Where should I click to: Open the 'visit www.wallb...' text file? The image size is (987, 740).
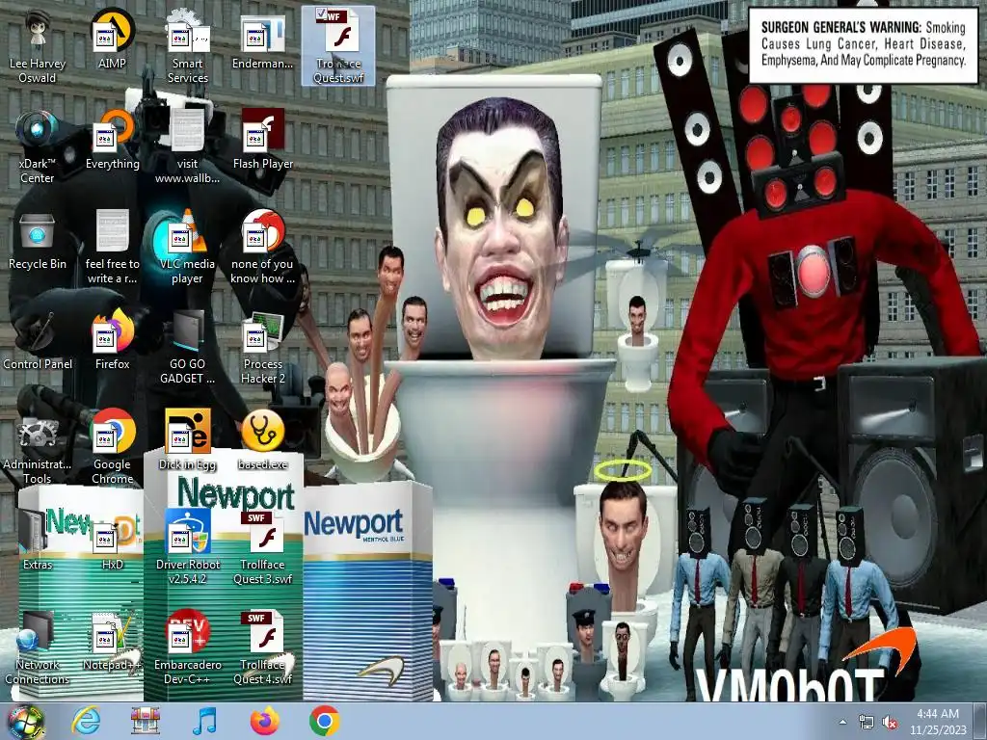point(188,146)
